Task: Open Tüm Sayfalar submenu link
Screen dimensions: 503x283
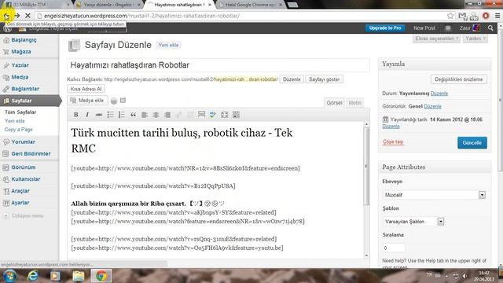Action: tap(20, 112)
